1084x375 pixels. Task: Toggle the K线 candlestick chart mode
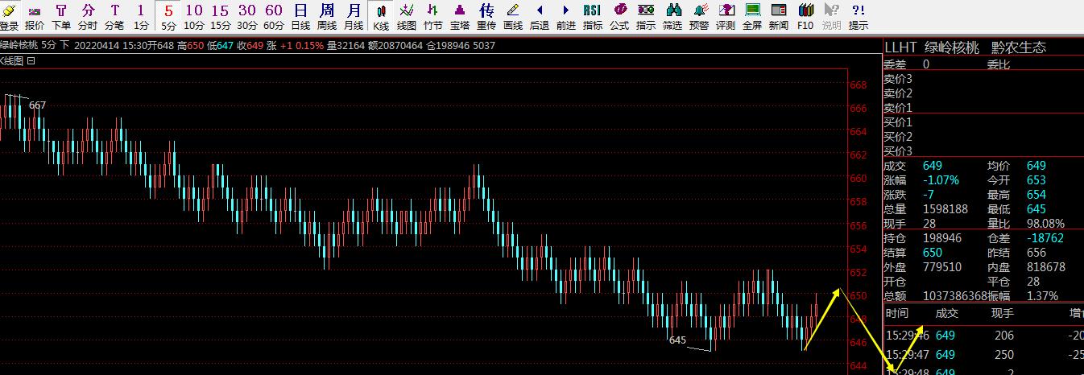pos(381,16)
